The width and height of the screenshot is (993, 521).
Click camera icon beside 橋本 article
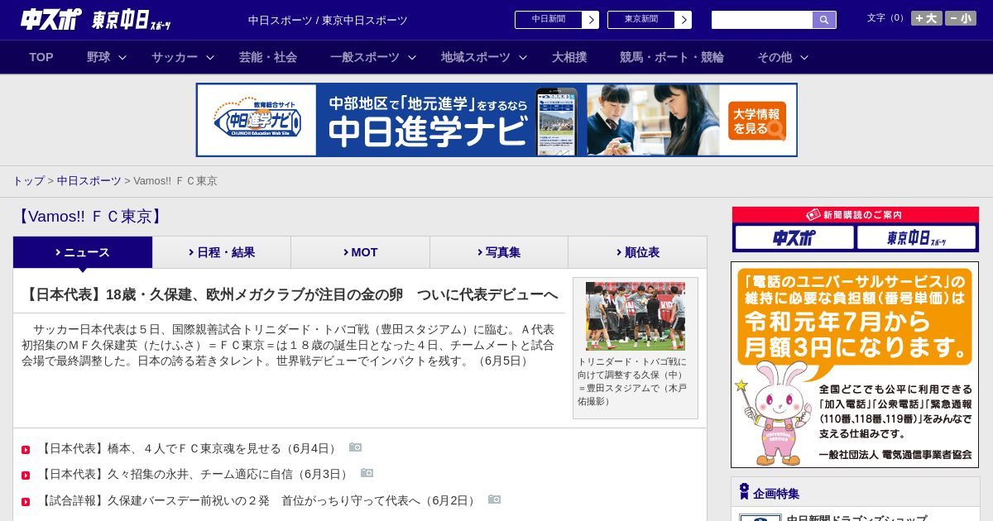[x=356, y=447]
